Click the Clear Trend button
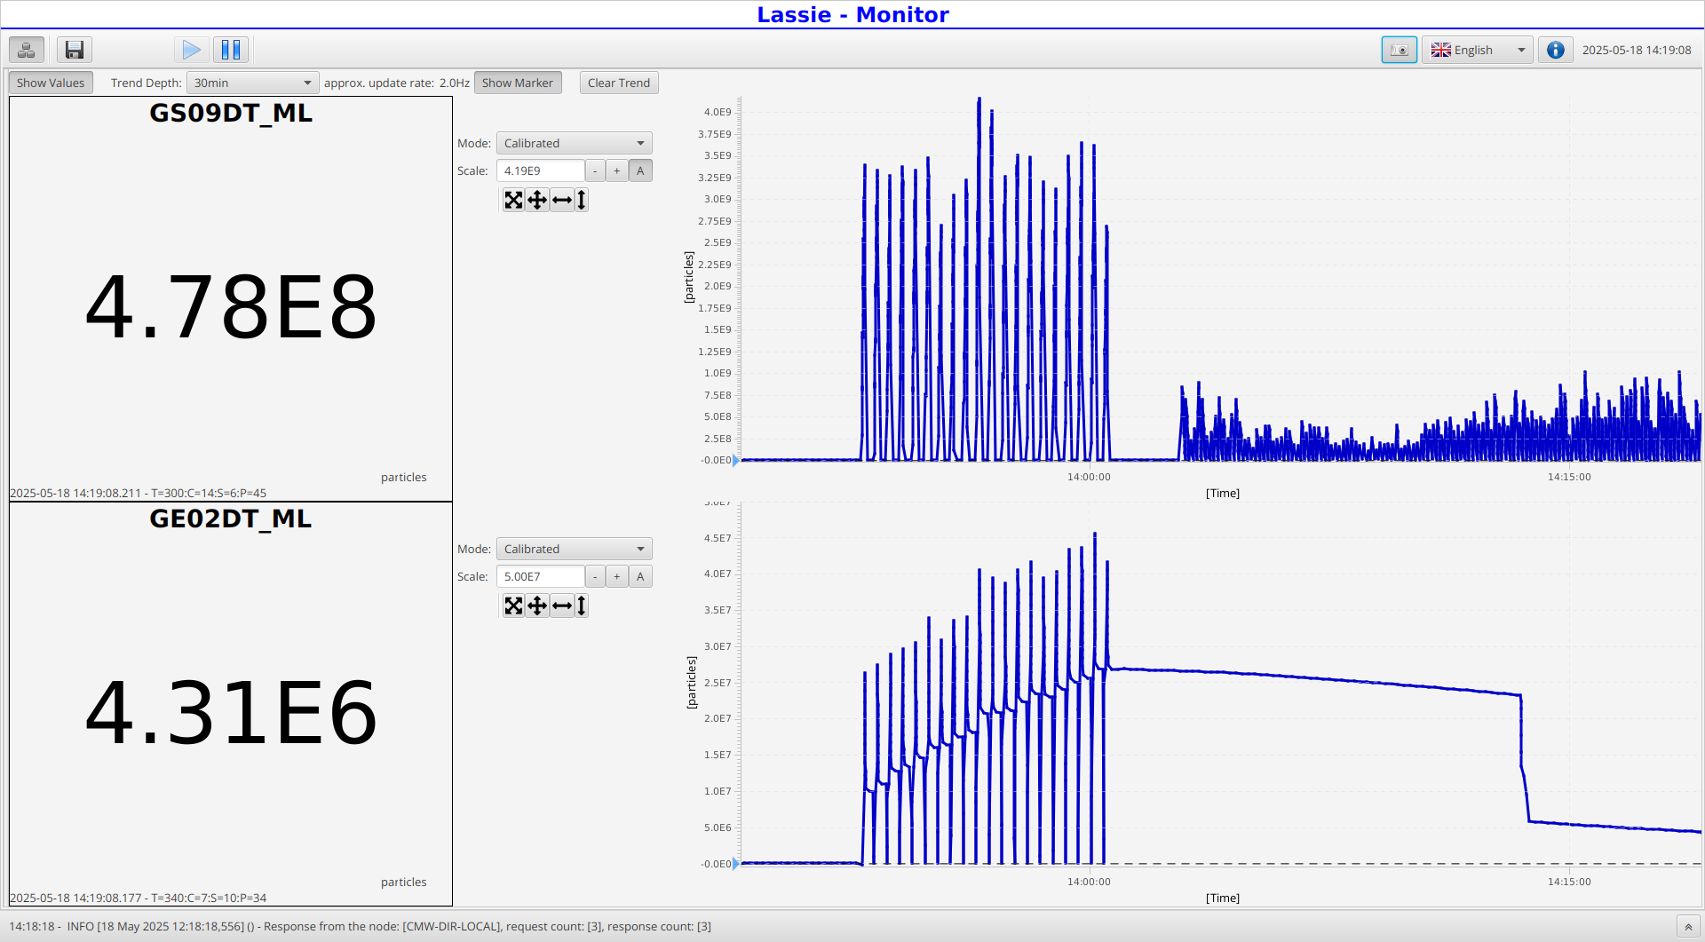 [x=618, y=83]
